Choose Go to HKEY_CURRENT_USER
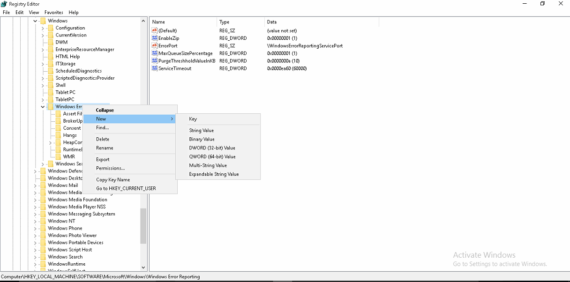Screen dimensions: 570x282 tap(130, 188)
